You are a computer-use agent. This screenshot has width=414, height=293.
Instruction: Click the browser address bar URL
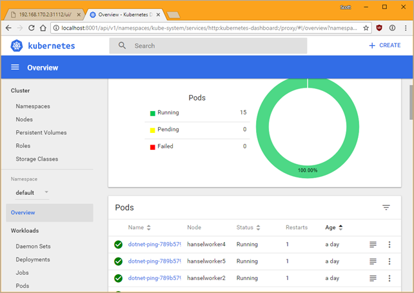209,28
